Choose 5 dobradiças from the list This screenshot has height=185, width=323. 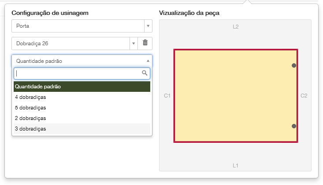[x=82, y=108]
